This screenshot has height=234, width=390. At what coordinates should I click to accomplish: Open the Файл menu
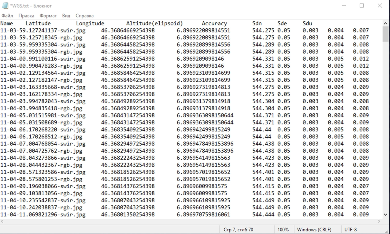click(7, 16)
